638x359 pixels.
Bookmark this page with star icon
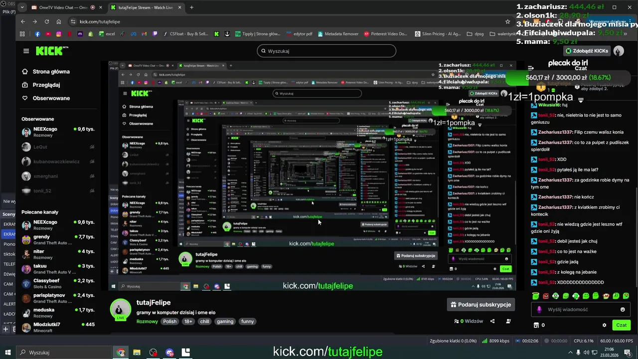pyautogui.click(x=507, y=21)
